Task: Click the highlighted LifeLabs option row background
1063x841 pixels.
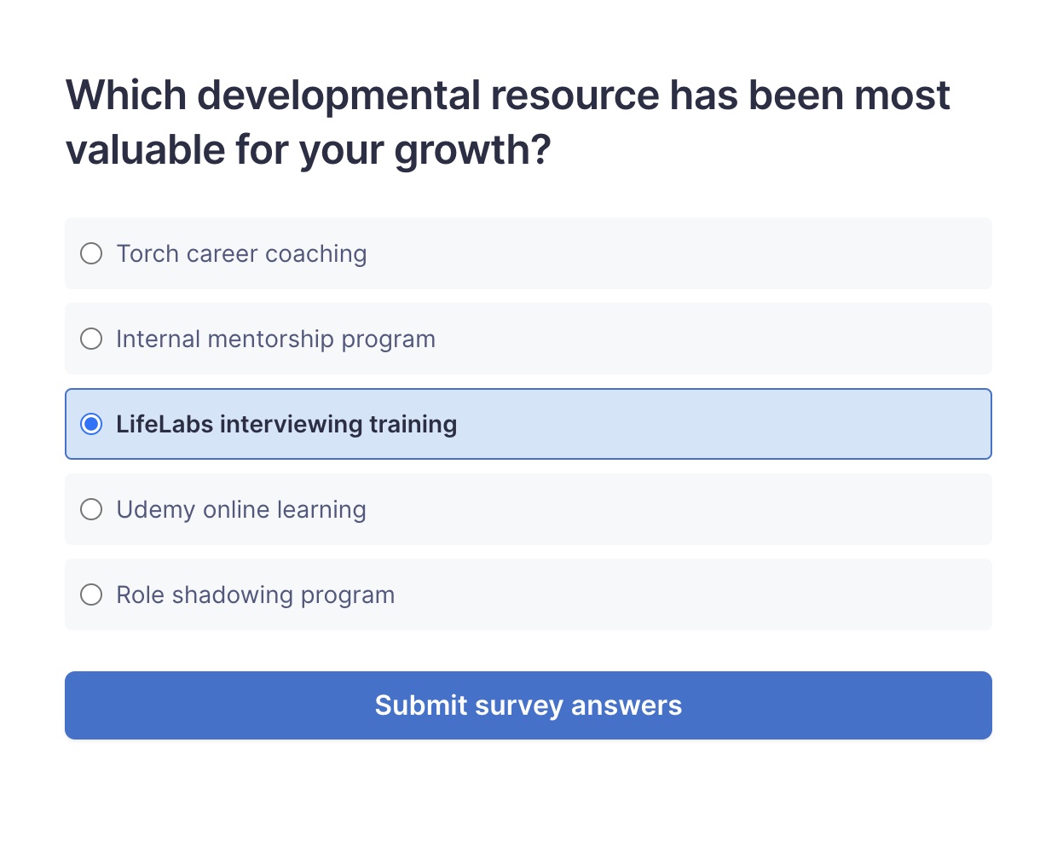Action: point(725,424)
